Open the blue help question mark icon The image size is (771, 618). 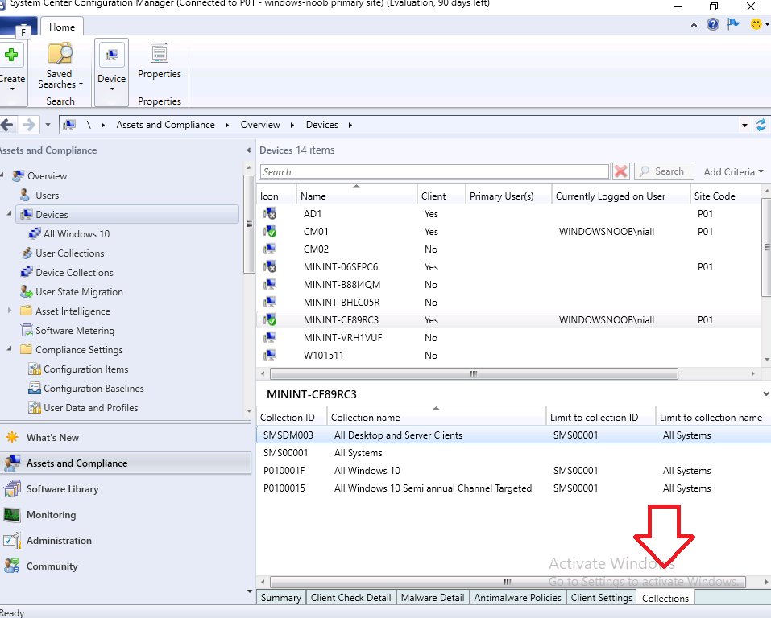[712, 24]
